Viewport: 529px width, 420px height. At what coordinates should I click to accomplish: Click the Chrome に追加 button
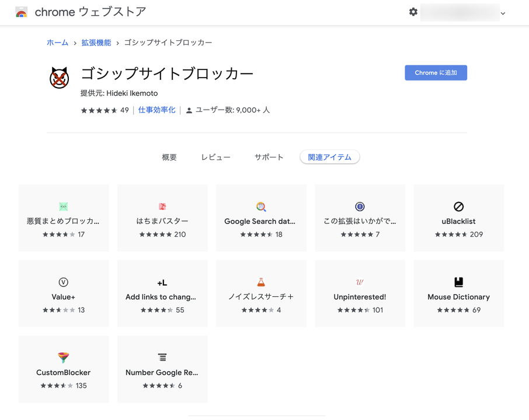pos(436,73)
